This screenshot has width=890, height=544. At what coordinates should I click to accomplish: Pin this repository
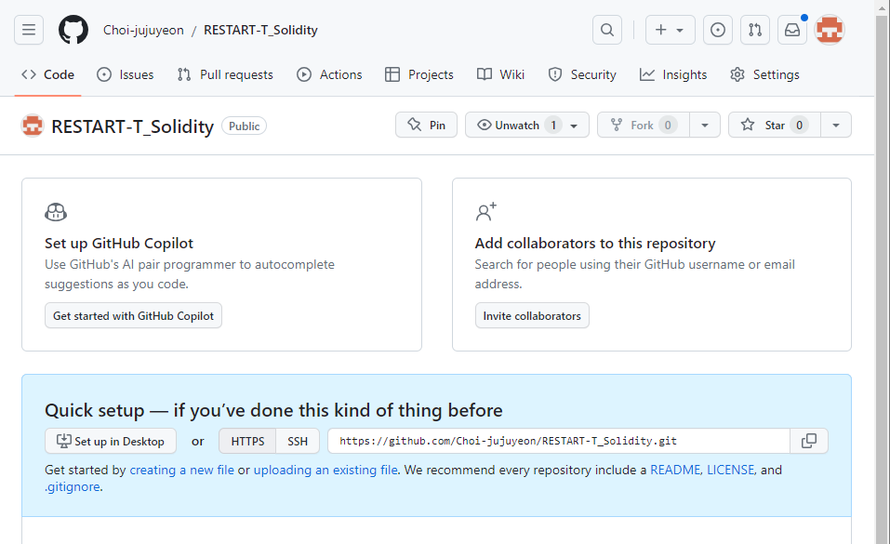tap(426, 125)
